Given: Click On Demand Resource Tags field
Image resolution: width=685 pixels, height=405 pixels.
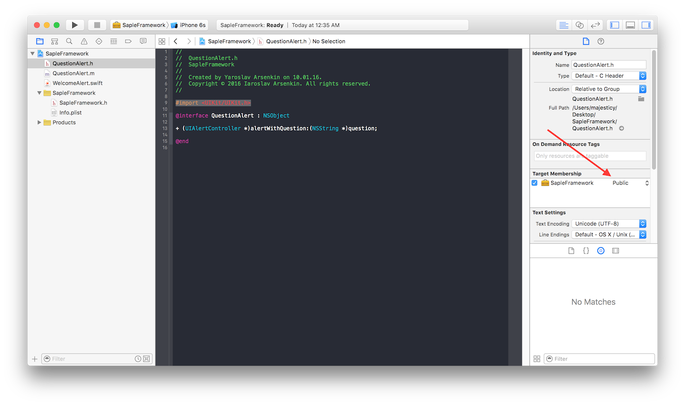Looking at the screenshot, I should click(590, 156).
